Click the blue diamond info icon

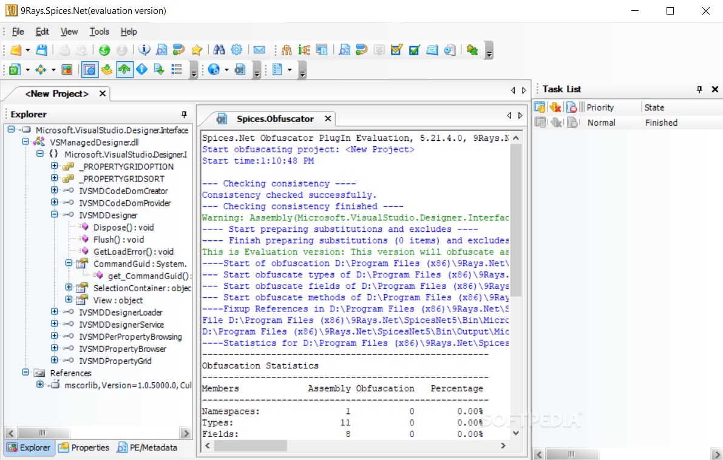point(141,70)
